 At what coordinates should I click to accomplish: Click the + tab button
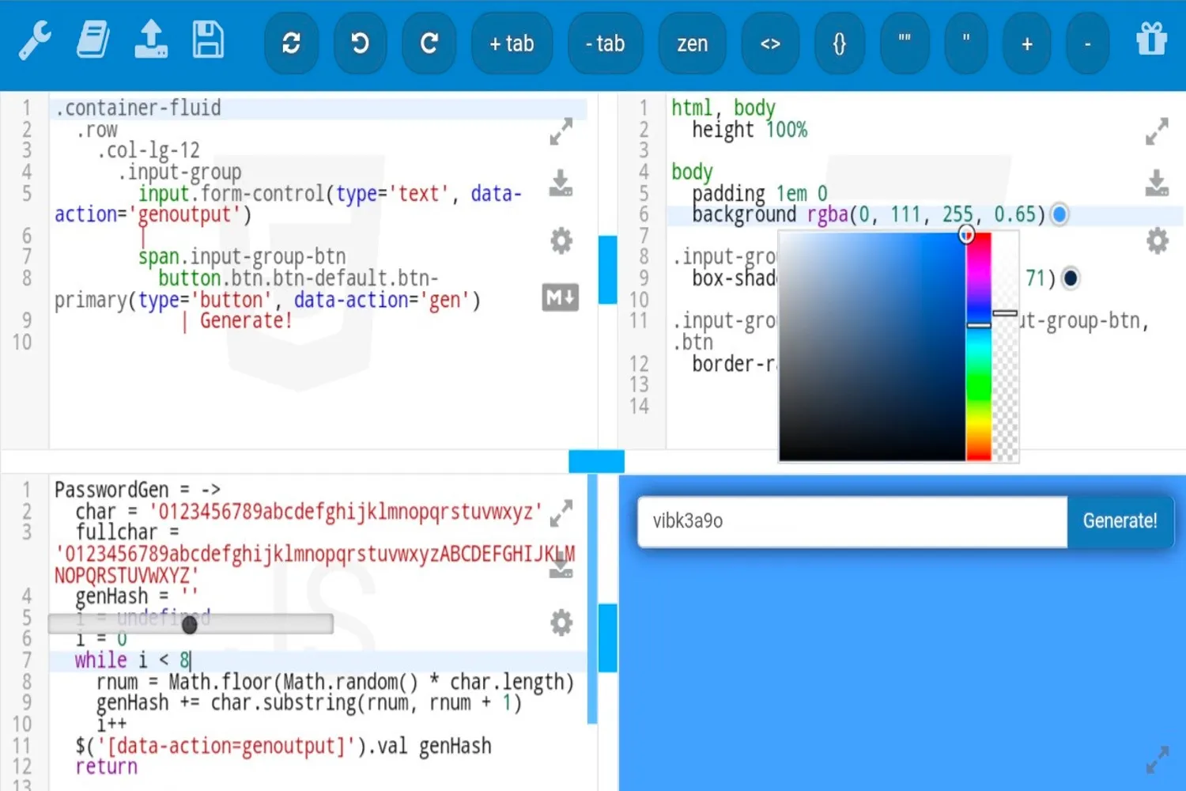[511, 44]
